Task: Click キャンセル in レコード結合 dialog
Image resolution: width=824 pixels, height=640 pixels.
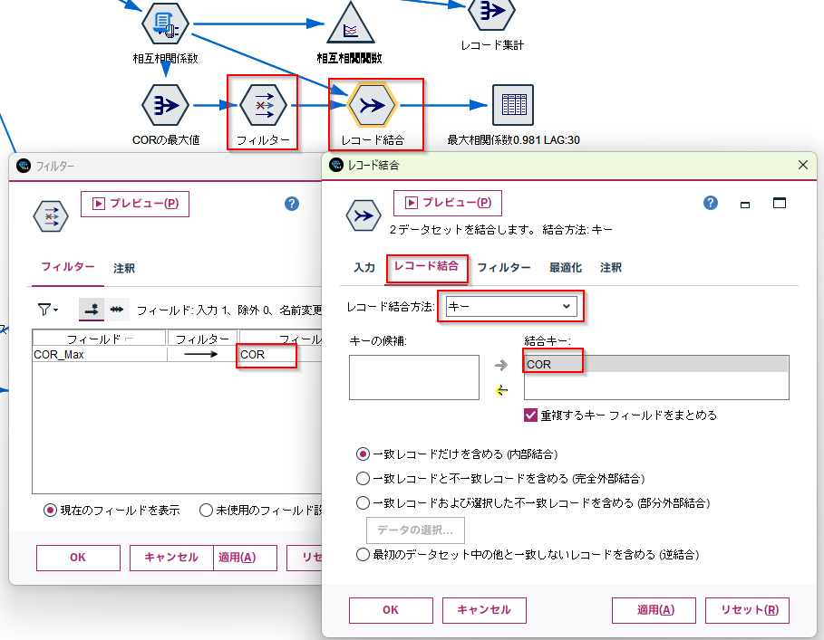Action: pos(484,610)
